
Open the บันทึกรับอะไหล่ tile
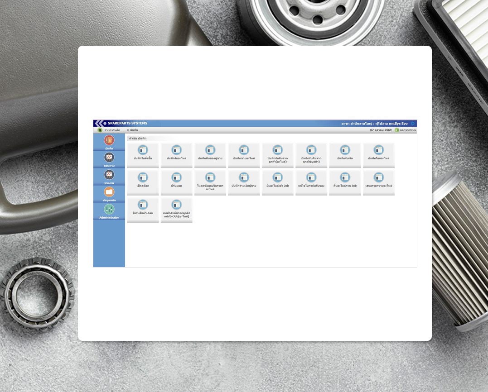pos(176,155)
